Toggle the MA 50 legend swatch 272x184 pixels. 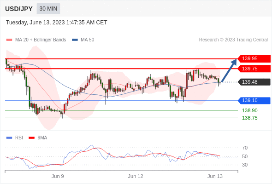coord(75,40)
